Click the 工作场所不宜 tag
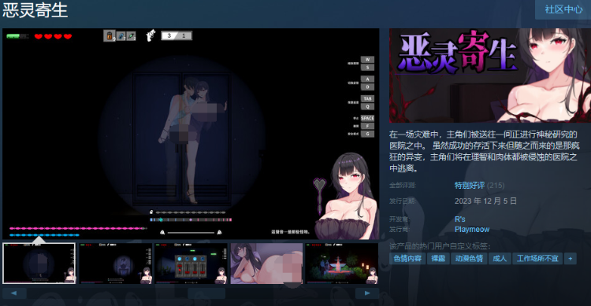Viewport: 591px width, 306px height. [537, 259]
